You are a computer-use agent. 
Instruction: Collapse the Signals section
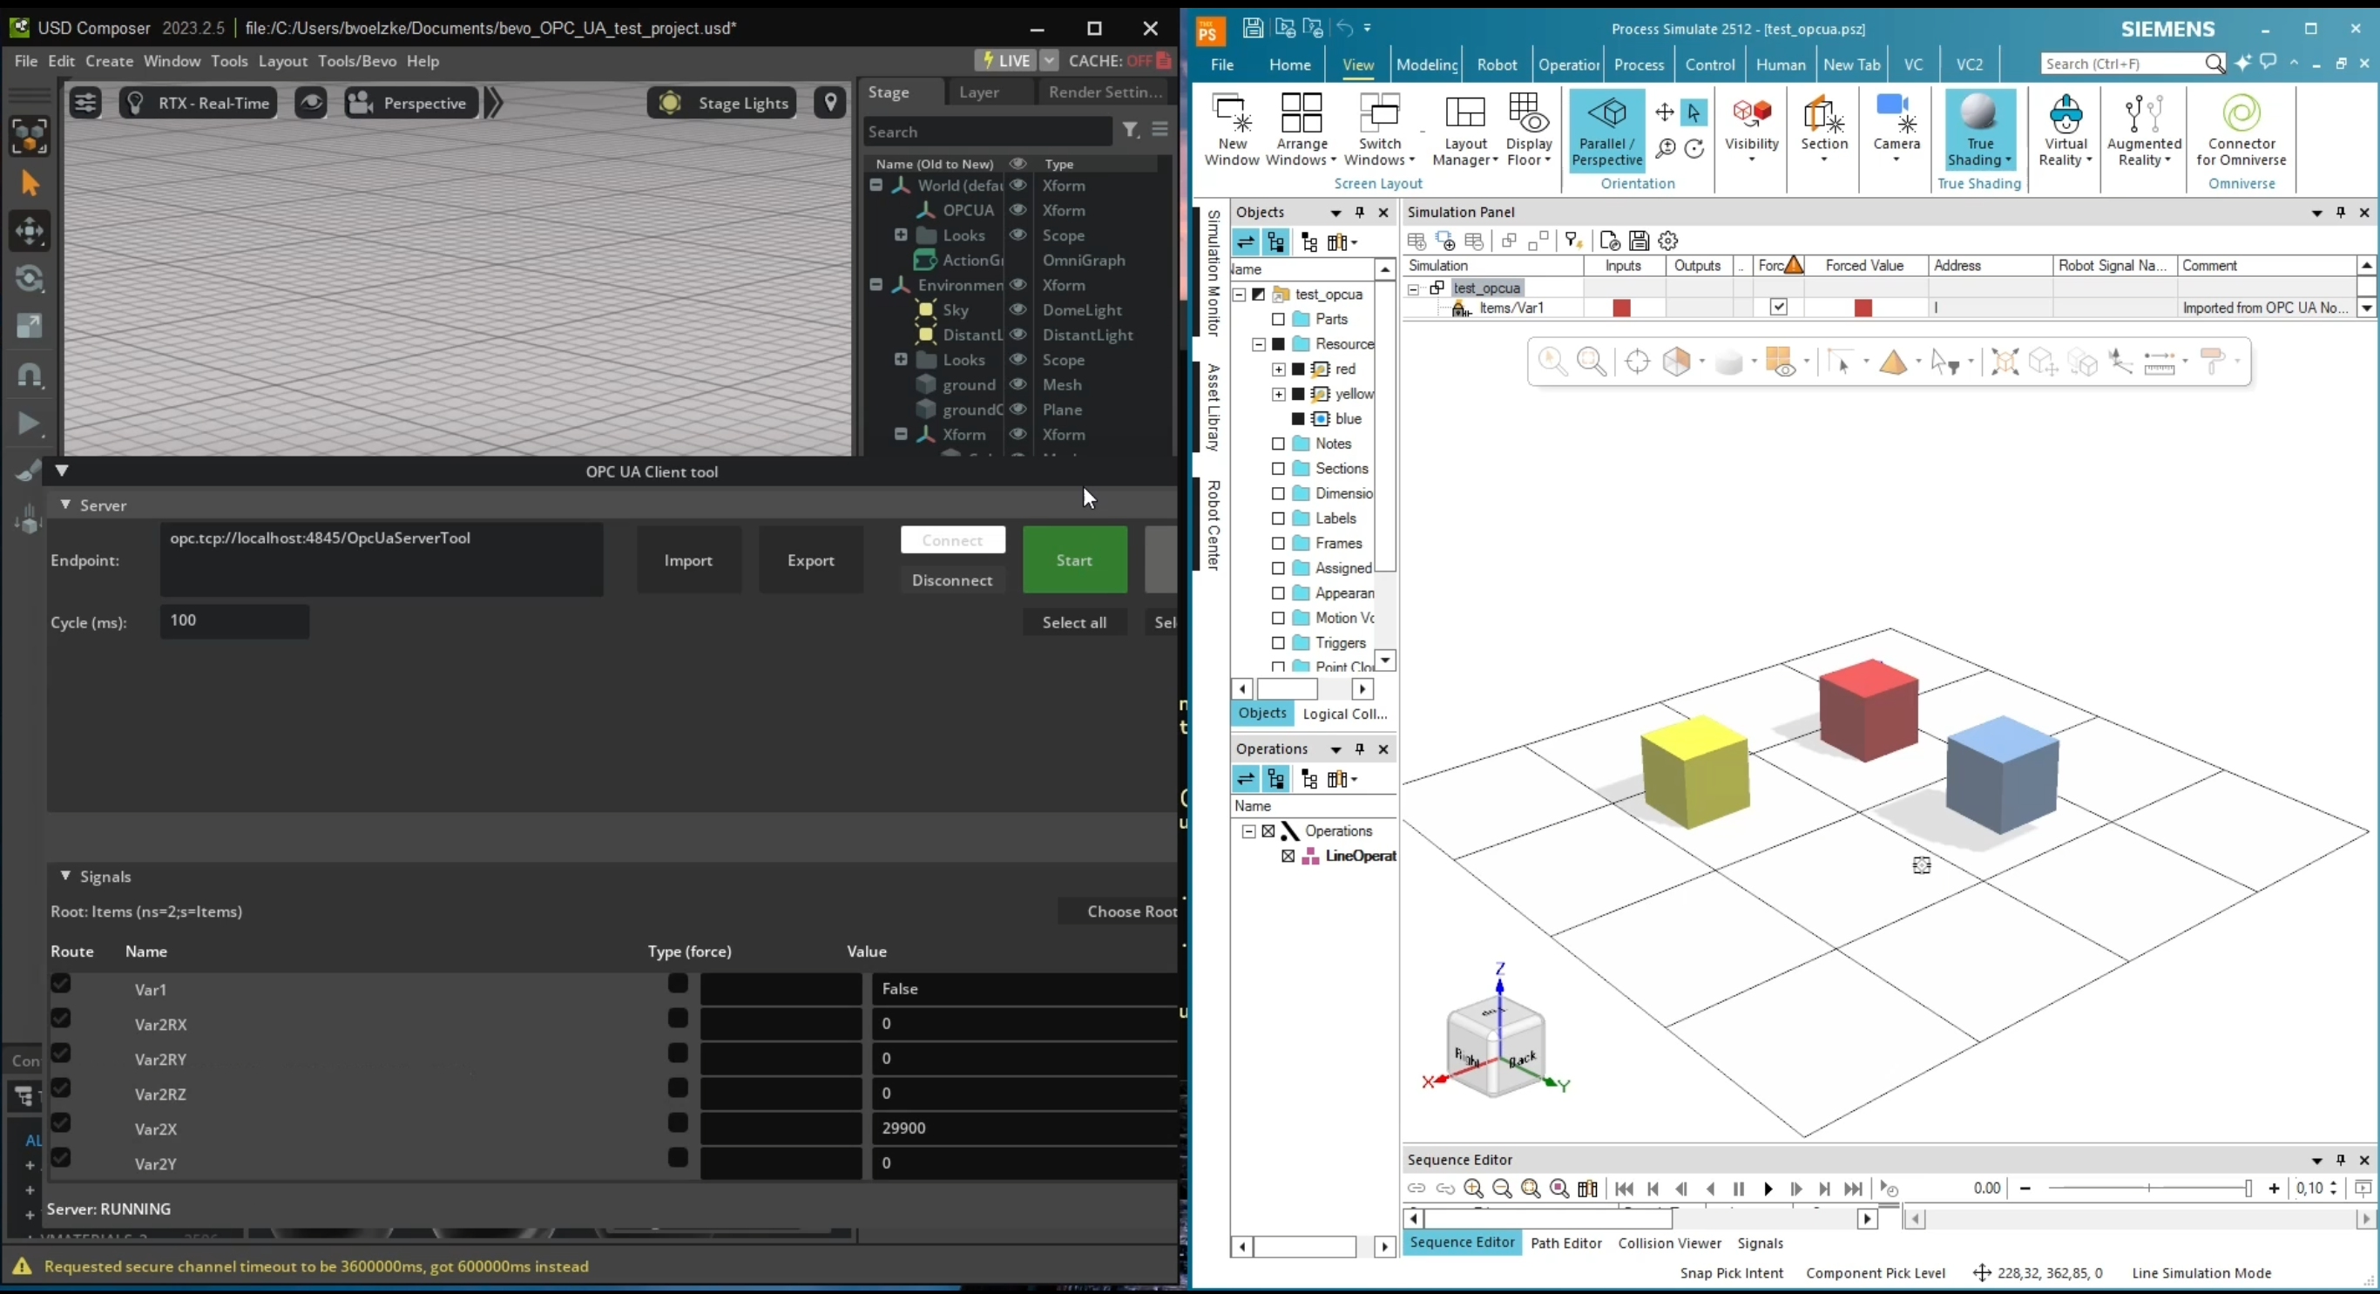(x=65, y=875)
